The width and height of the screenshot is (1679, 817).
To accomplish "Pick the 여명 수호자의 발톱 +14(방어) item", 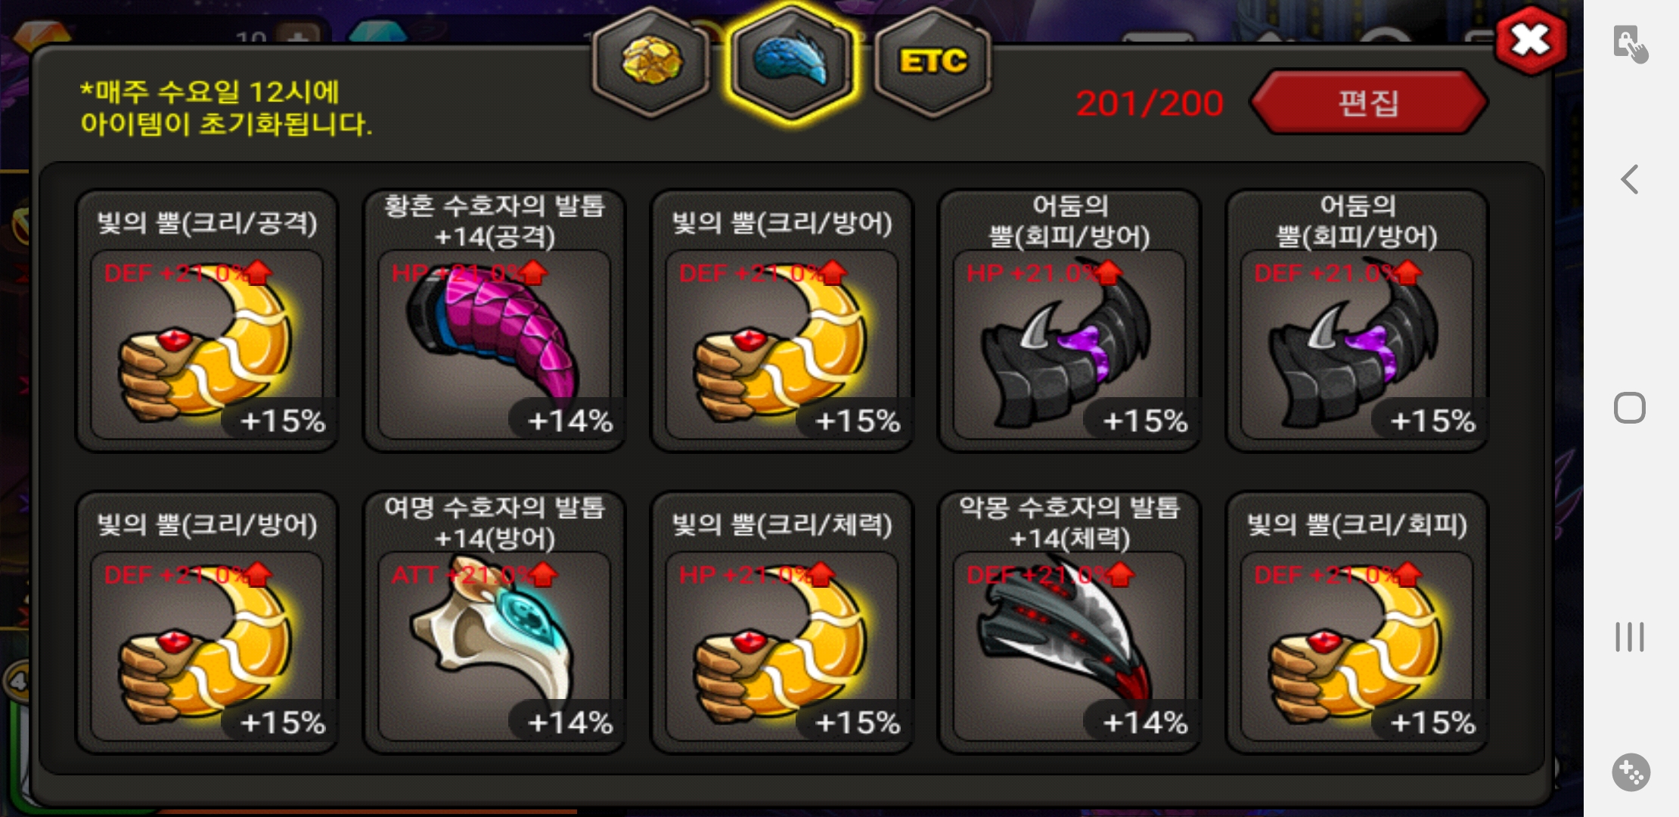I will click(x=494, y=623).
